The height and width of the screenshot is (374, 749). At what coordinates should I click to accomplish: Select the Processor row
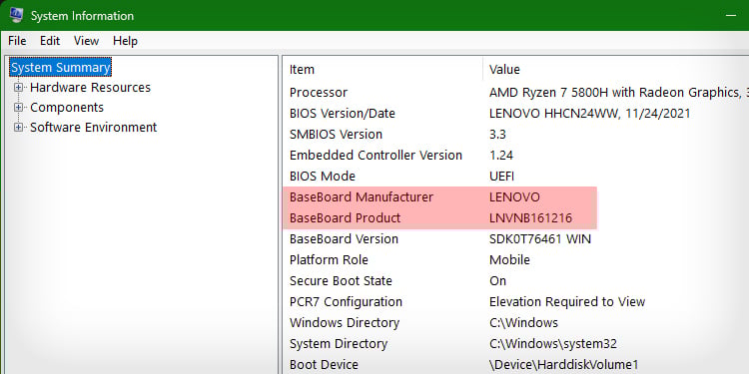coord(516,93)
